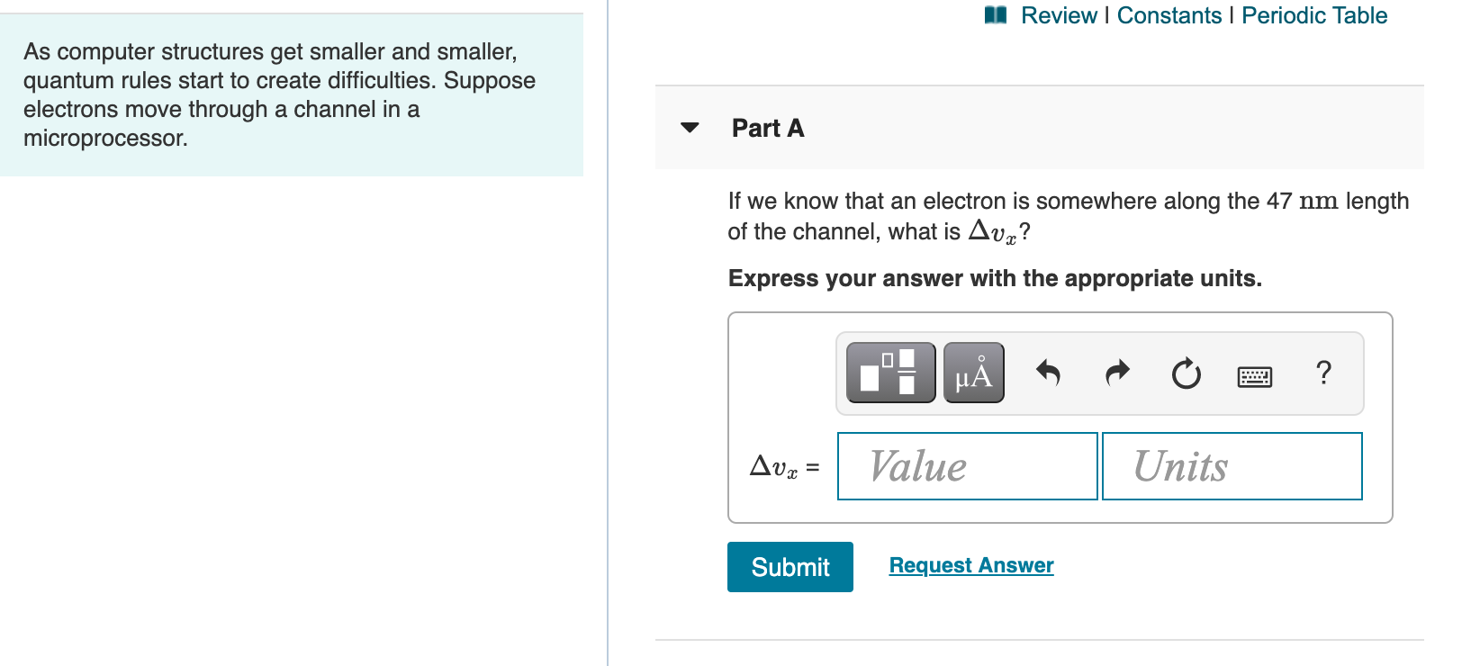Select the Part A heading
Viewport: 1480px width, 666px height.
pos(768,128)
